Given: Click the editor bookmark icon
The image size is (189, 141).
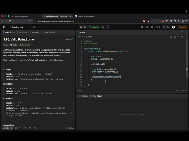Looking at the screenshot, I should (175, 37).
